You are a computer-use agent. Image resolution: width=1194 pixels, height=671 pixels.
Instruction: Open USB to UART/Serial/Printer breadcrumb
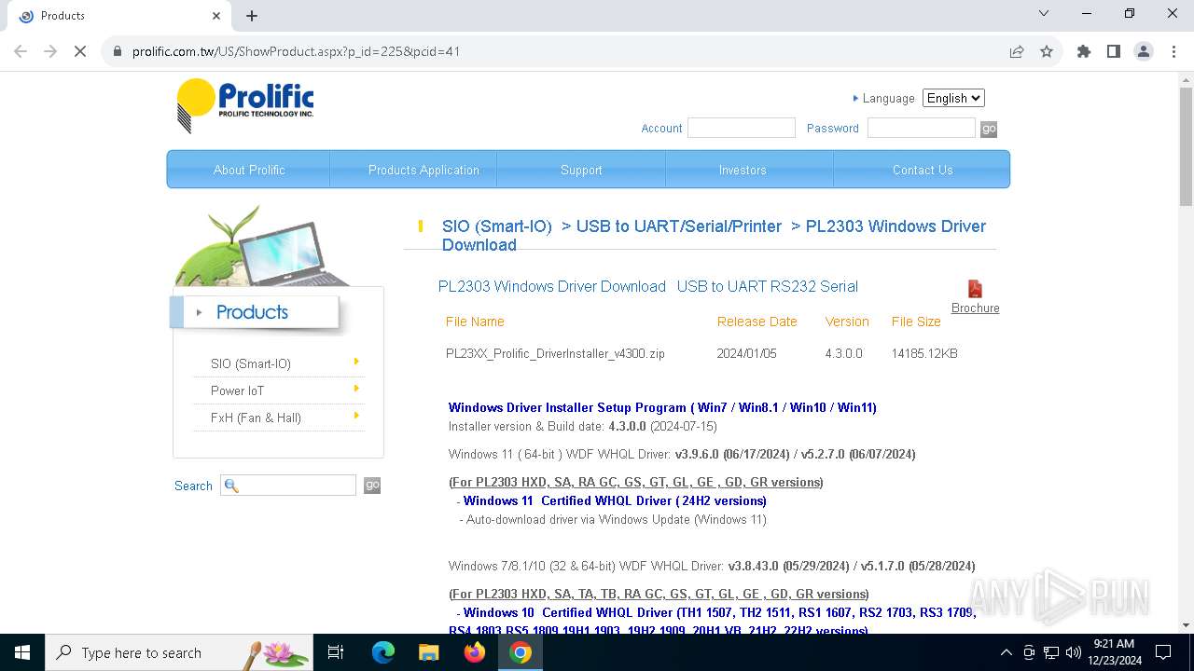[679, 226]
